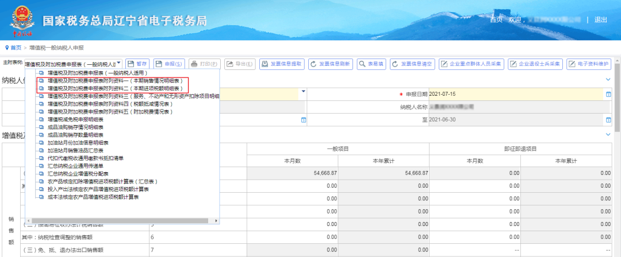Image resolution: width=621 pixels, height=257 pixels.
Task: Open 企业退役士兵采集
Action: coord(535,64)
